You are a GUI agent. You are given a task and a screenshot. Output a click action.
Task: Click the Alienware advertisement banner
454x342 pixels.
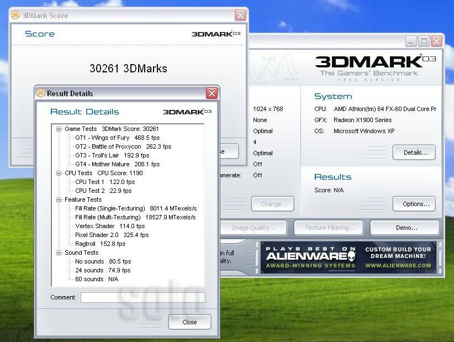[x=349, y=257]
